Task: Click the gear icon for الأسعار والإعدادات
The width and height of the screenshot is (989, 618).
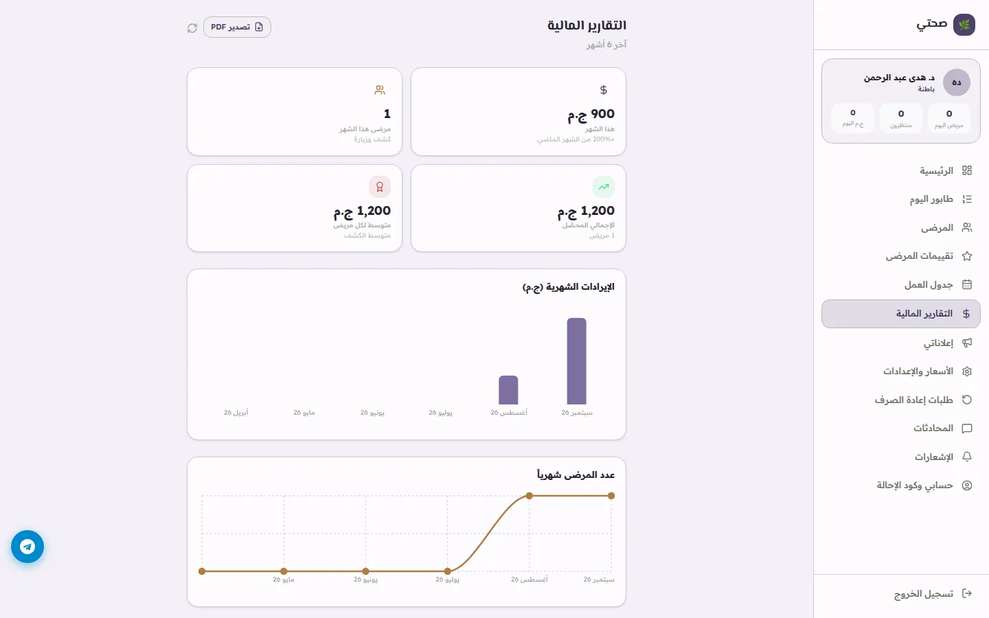Action: pyautogui.click(x=967, y=371)
